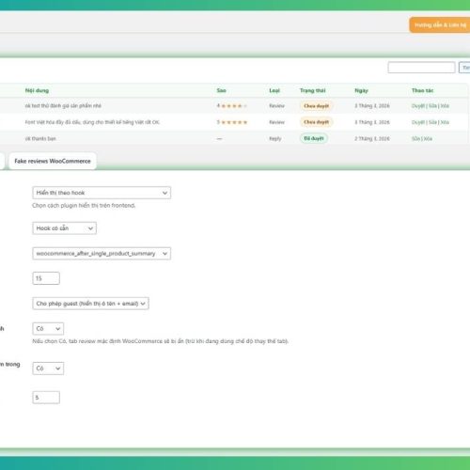470x470 pixels.
Task: Open the woocommerce_after_single_product_summary dropdown
Action: 102,254
